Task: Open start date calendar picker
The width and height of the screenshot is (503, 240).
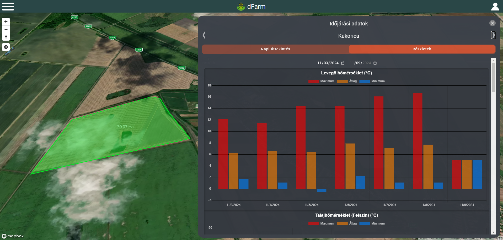Action: coord(343,63)
